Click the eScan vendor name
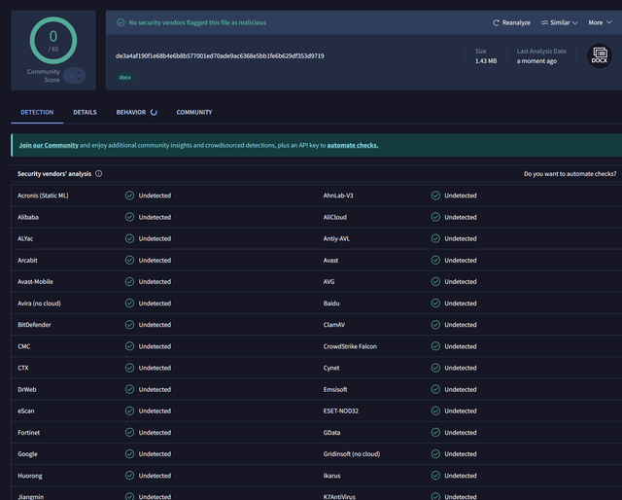 26,411
